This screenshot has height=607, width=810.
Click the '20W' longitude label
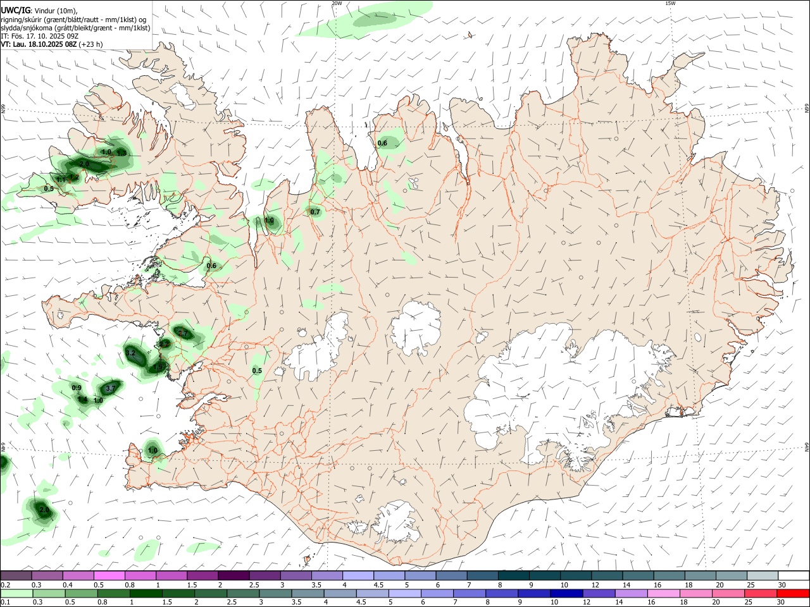pos(337,3)
